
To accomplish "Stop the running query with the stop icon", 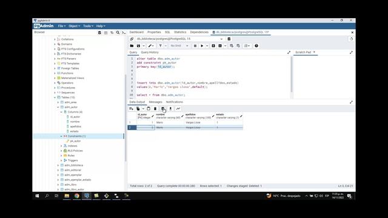I will point(195,46).
